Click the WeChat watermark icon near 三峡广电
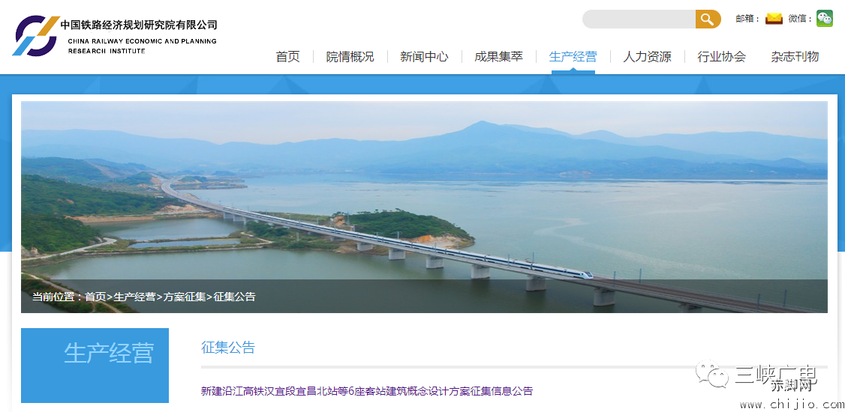 tap(711, 373)
